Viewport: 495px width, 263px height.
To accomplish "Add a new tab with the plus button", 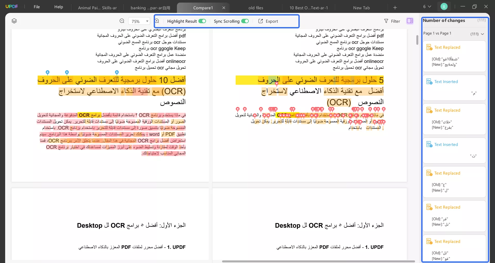I will (x=395, y=7).
